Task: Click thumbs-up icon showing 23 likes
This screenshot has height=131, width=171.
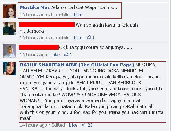Action: tap(84, 125)
